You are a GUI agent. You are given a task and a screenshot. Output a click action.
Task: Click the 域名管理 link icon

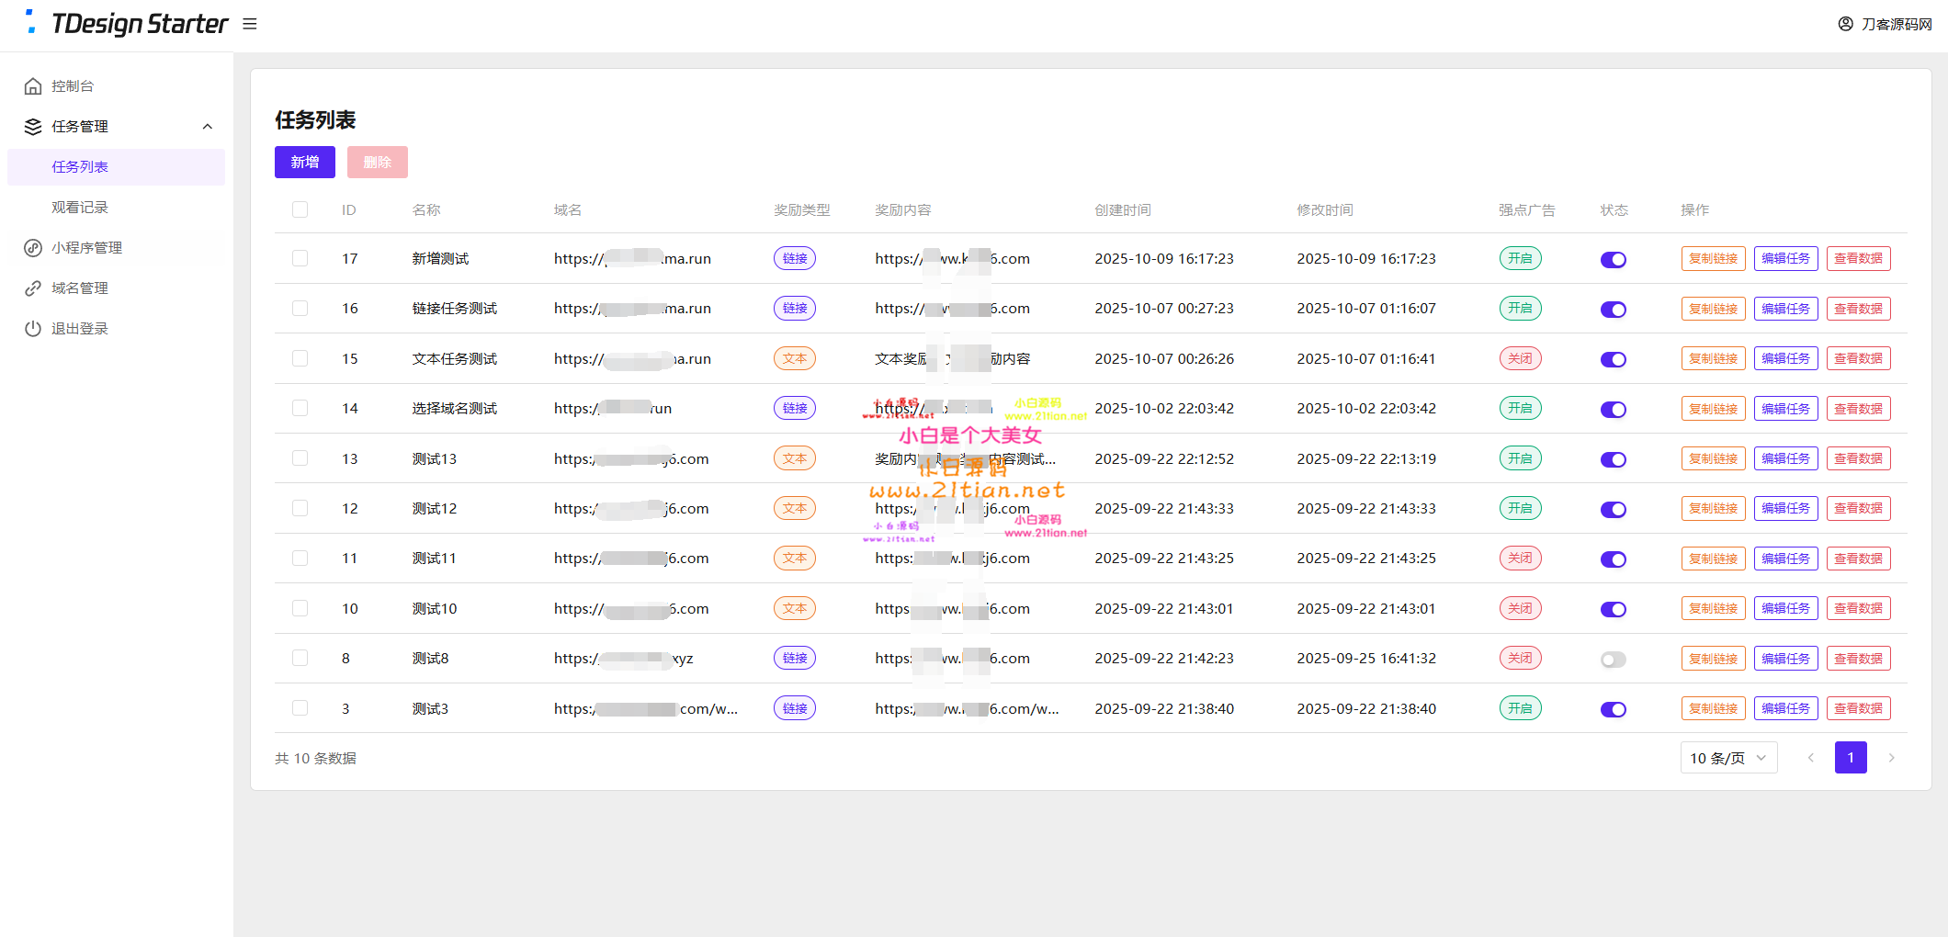coord(33,288)
